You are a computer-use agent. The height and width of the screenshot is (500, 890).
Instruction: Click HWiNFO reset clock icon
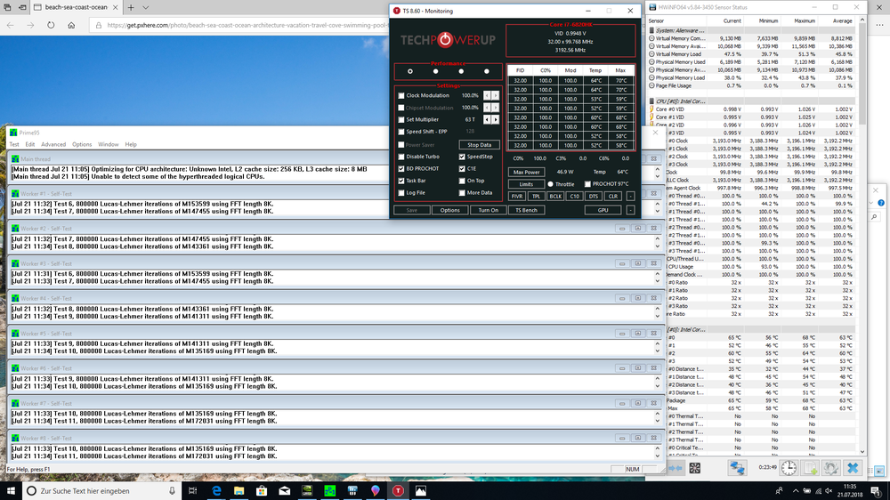tap(789, 467)
